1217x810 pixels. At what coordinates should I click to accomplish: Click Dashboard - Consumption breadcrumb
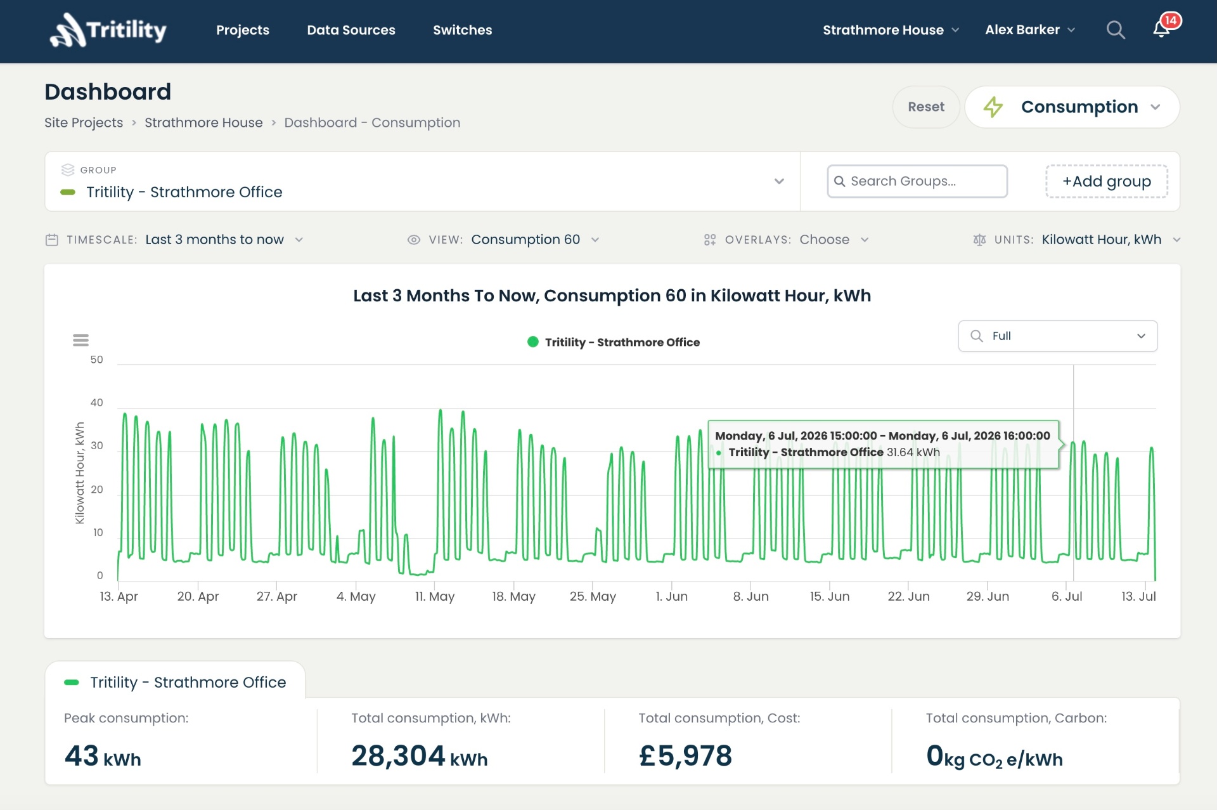(x=372, y=122)
